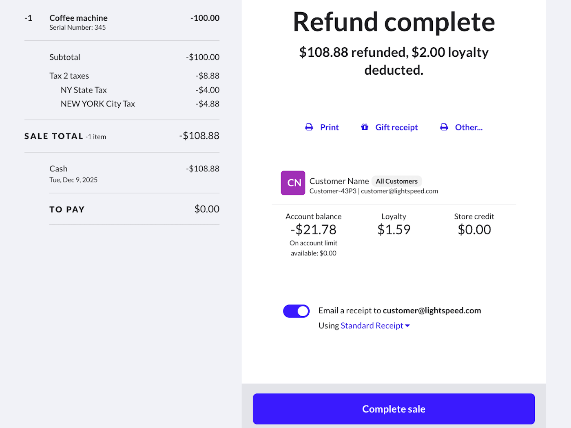Screen dimensions: 571x428
Task: Click the purple CN customer avatar
Action: [x=293, y=183]
